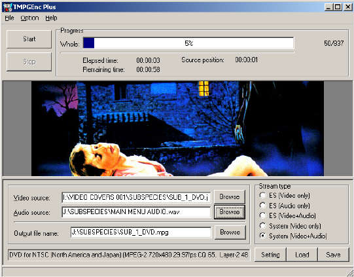
Task: Click the Start button
Action: (29, 39)
